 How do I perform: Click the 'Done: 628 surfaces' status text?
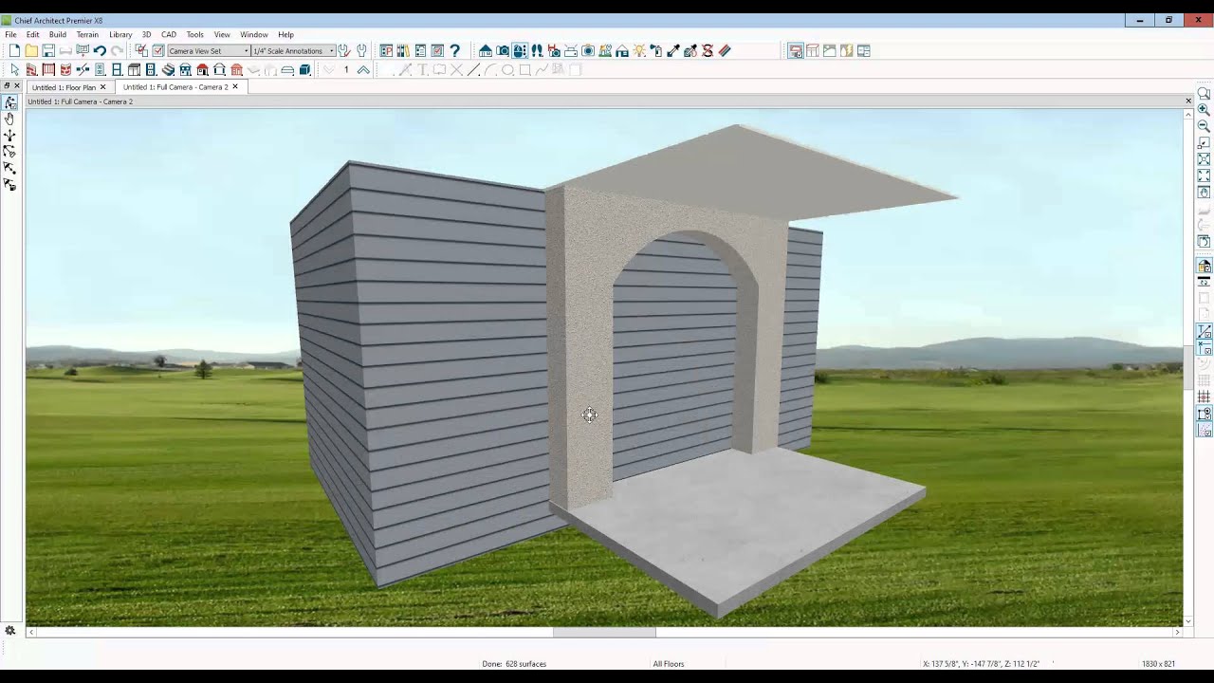[x=514, y=664]
